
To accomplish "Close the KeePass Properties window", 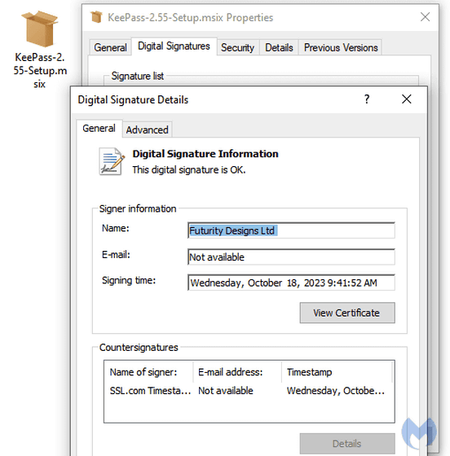I will 425,17.
